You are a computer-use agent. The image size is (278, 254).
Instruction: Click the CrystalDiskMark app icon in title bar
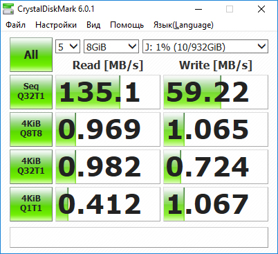(x=8, y=9)
